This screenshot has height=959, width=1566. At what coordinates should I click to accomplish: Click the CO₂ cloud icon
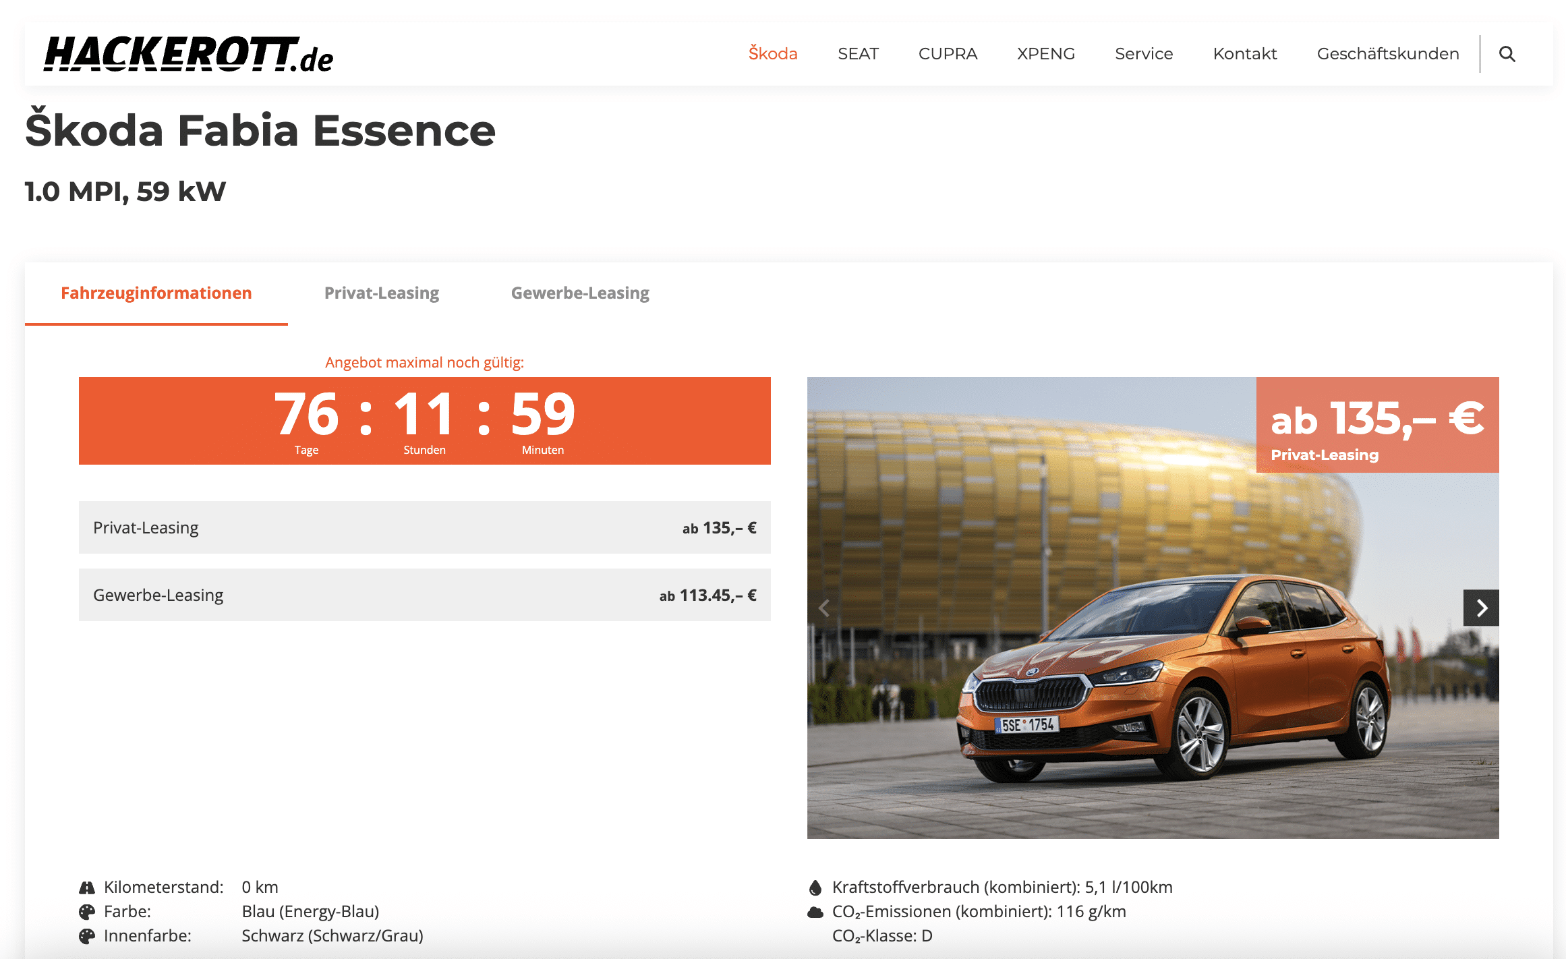coord(815,912)
